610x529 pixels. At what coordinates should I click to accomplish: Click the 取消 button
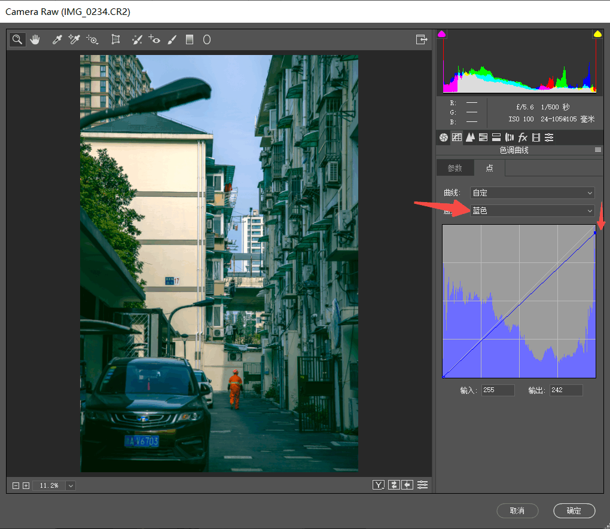(517, 510)
